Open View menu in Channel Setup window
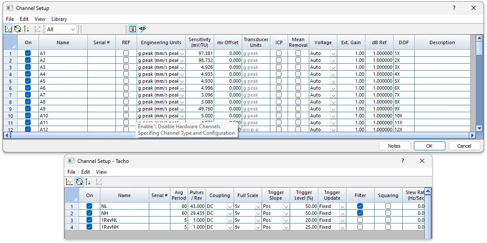 click(x=40, y=19)
